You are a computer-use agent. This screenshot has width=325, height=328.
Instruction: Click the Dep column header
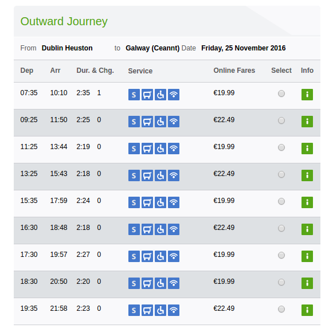tap(27, 71)
